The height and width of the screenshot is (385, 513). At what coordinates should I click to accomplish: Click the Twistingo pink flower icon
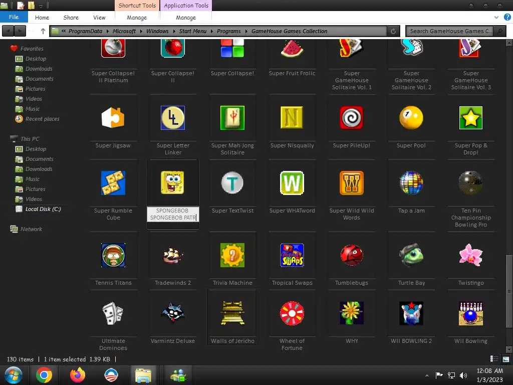tap(471, 255)
